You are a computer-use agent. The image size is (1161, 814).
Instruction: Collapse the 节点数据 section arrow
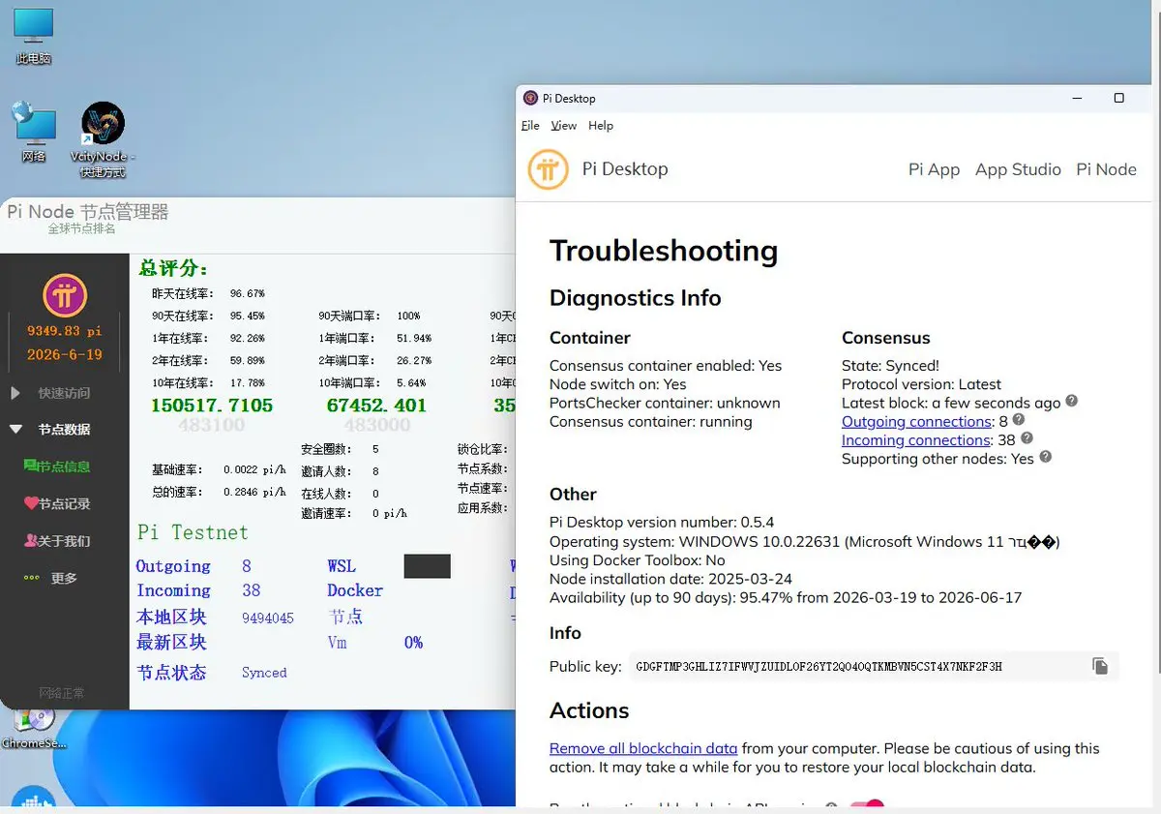pos(15,429)
